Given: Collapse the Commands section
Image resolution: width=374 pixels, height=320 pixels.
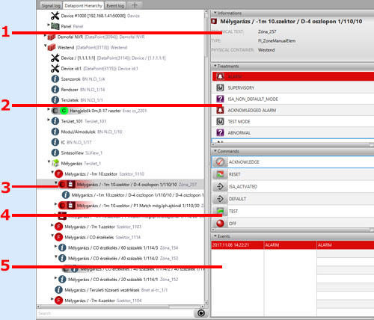Looking at the screenshot, I should tap(215, 151).
